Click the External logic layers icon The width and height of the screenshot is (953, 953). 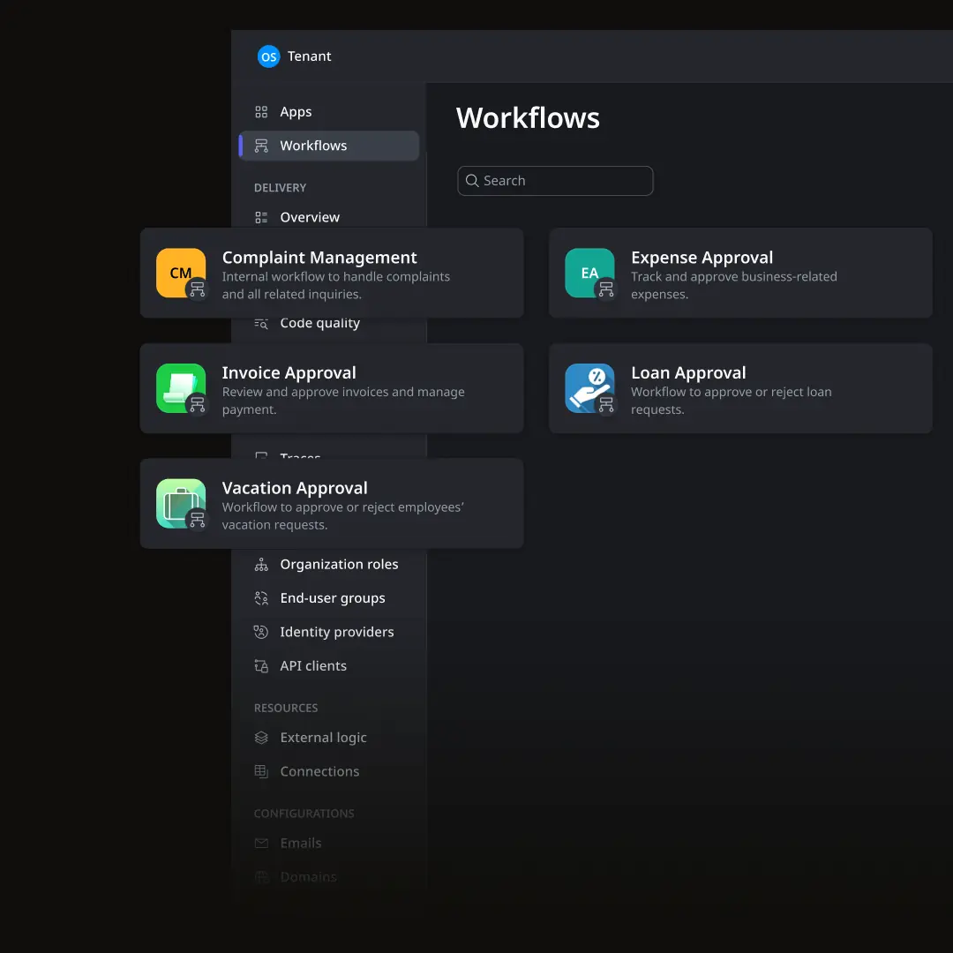260,737
